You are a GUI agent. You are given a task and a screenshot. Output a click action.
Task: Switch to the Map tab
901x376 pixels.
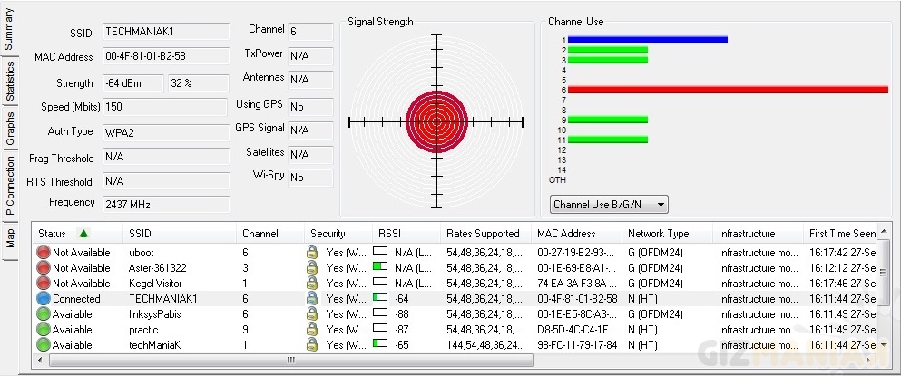point(10,239)
